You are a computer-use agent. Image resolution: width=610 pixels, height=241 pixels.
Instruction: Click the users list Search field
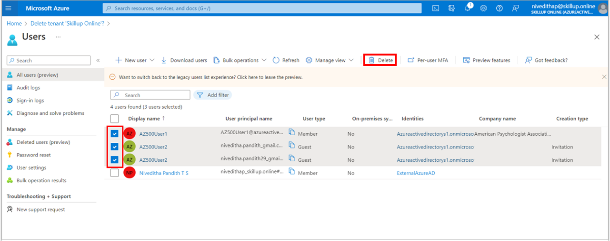(150, 95)
